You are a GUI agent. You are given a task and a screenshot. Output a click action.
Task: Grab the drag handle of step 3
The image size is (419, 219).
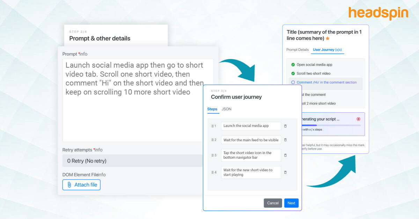coord(212,155)
